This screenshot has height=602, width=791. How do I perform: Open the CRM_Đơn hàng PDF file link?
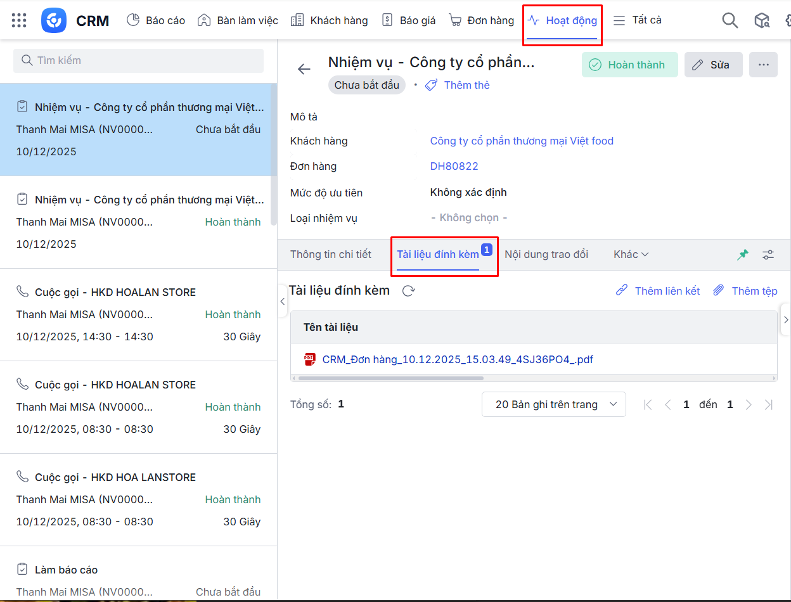tap(457, 359)
